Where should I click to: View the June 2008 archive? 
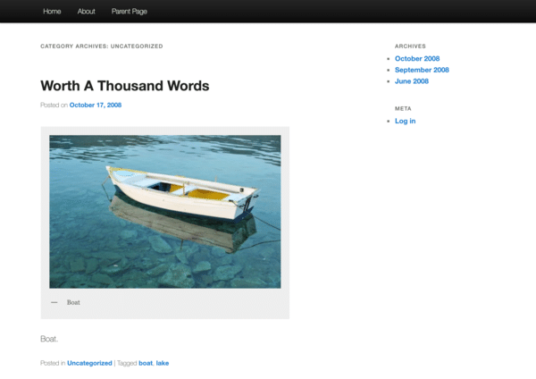(x=412, y=81)
